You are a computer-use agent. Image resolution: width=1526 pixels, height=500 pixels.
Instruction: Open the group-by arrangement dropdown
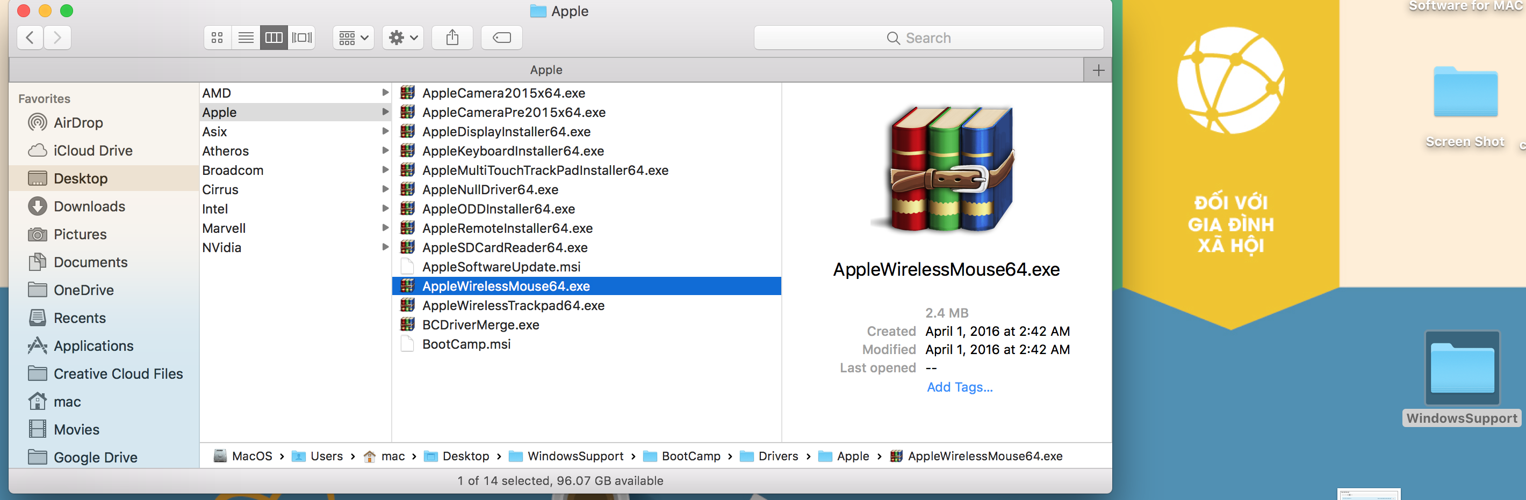pyautogui.click(x=354, y=38)
